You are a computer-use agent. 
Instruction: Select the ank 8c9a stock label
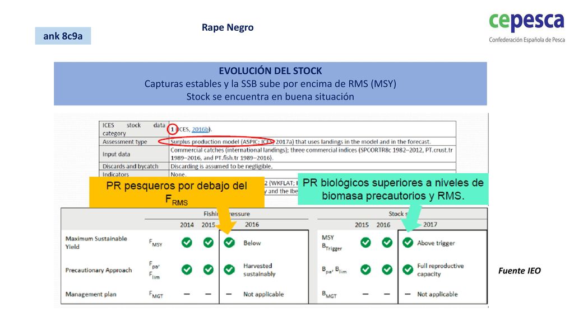pyautogui.click(x=63, y=36)
